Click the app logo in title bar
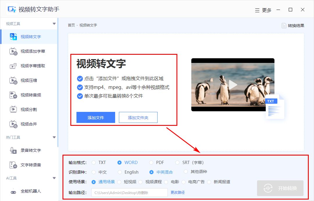 11,9
